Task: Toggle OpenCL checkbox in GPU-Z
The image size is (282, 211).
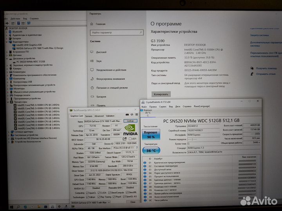Action: click(x=87, y=193)
